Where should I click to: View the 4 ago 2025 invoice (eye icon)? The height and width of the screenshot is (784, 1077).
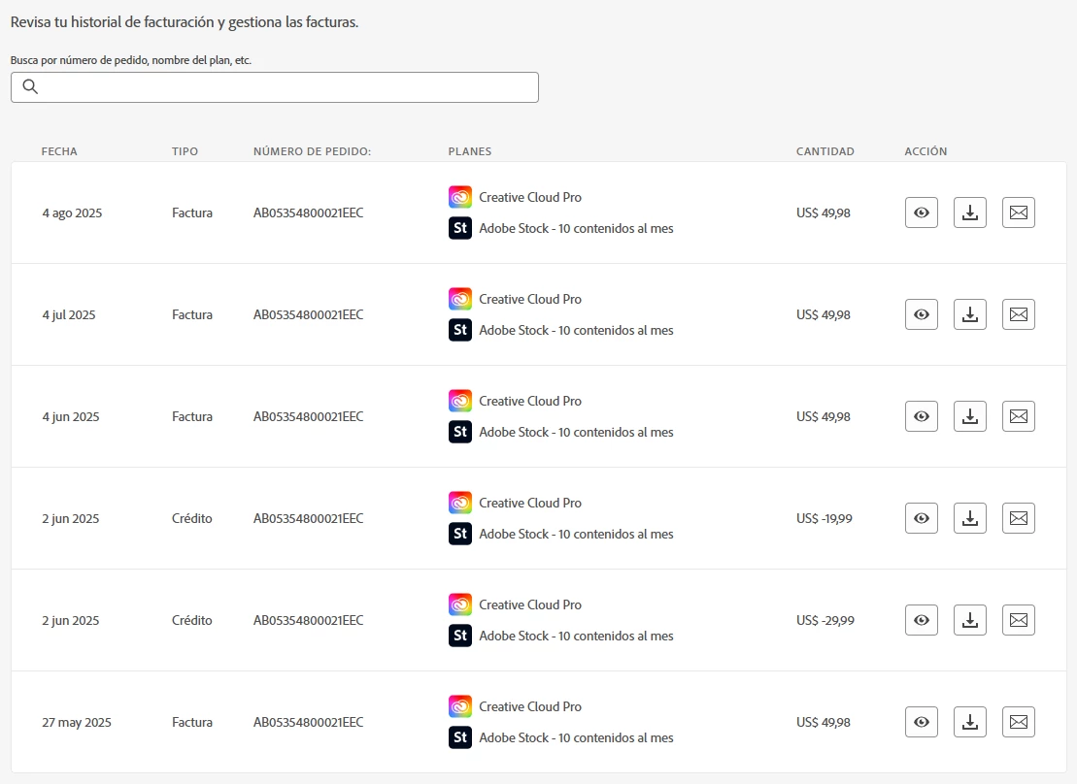(x=921, y=212)
